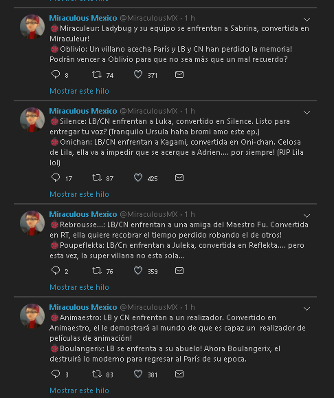
Task: Open 'Mostrar este hilo' under Miraculeur tweet
Action: point(79,91)
